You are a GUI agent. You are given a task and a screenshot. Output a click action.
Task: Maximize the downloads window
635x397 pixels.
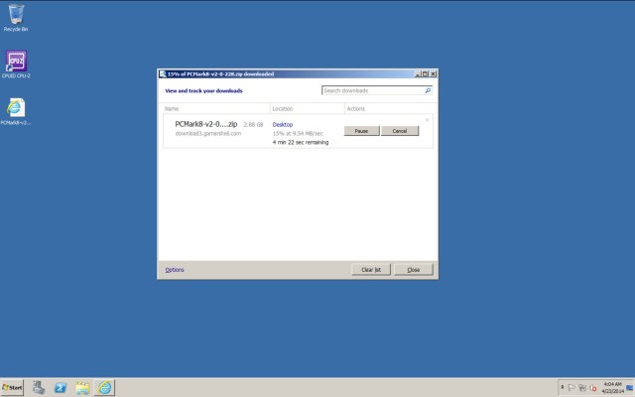point(425,74)
